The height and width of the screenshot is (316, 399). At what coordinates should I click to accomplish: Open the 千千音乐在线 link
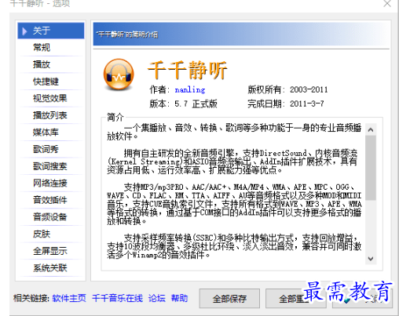(x=117, y=298)
